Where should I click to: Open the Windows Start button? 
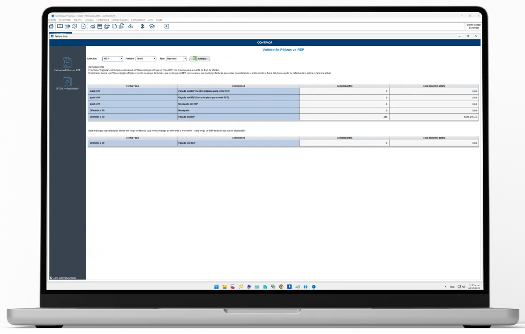pos(216,287)
